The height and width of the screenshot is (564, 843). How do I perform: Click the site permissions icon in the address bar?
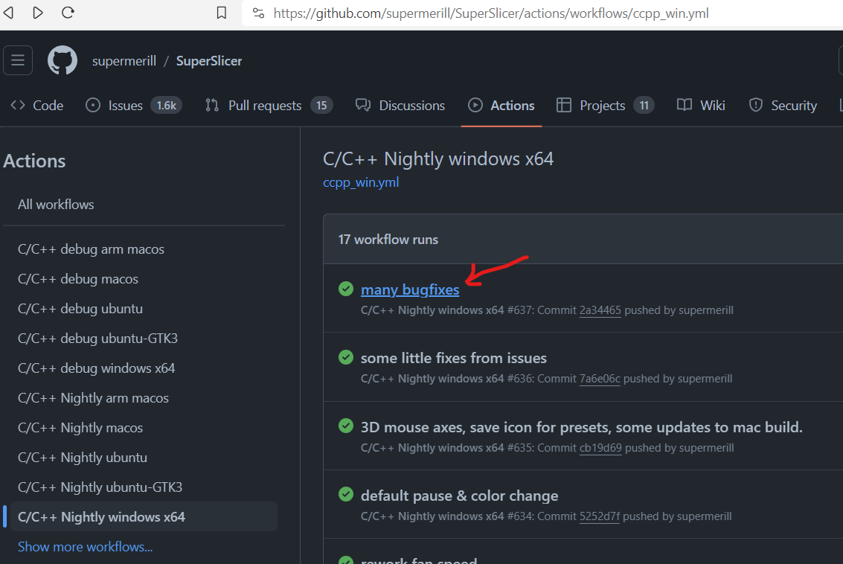click(x=258, y=13)
